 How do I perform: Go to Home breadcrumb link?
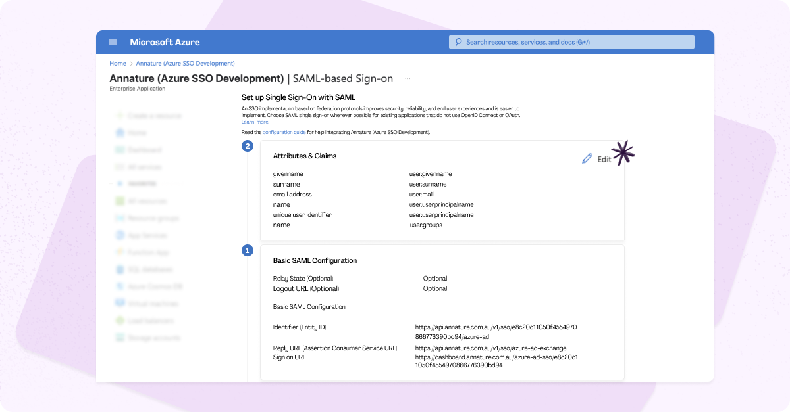point(118,64)
